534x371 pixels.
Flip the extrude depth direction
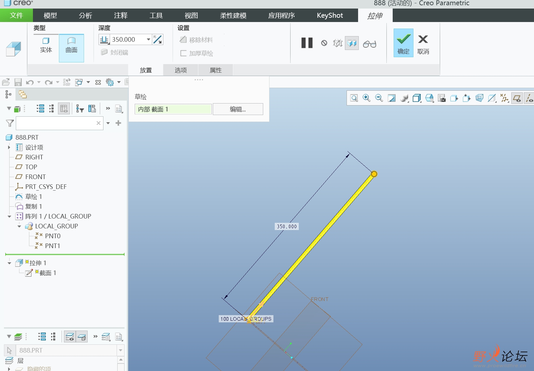coord(157,39)
